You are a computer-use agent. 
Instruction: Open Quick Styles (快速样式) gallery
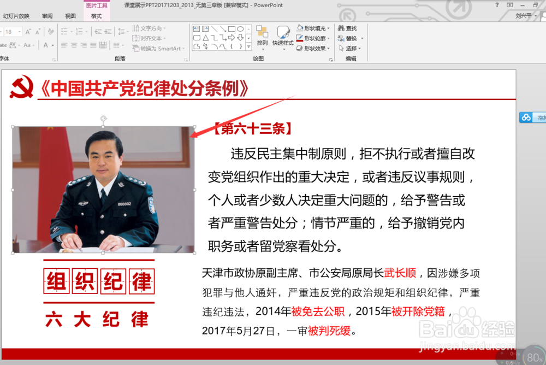(x=282, y=34)
